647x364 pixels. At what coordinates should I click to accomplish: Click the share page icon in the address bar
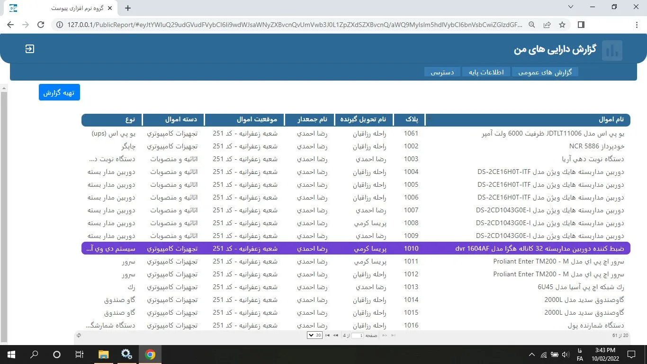547,25
